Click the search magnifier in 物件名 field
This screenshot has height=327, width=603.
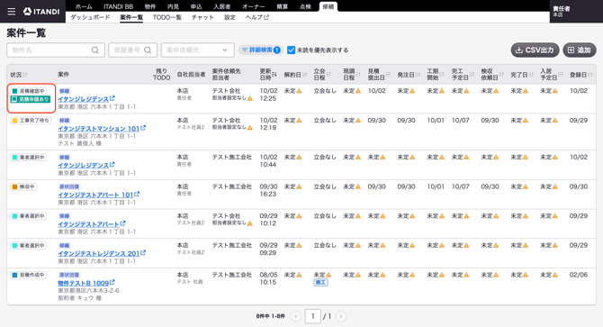[95, 50]
